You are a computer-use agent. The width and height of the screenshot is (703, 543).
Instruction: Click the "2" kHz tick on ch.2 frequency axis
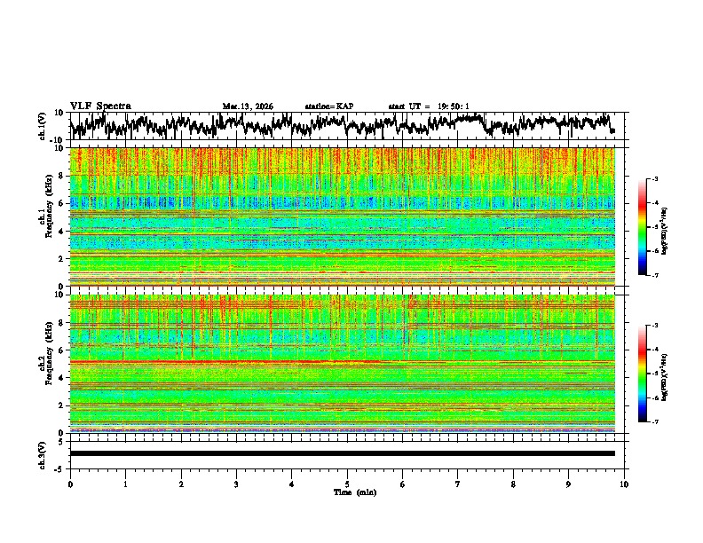click(x=63, y=405)
